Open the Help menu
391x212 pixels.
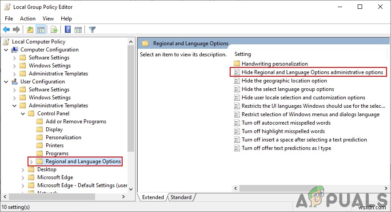pos(66,19)
